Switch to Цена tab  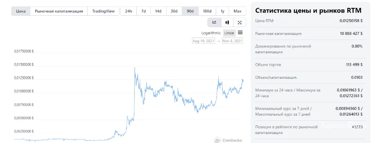(21, 11)
